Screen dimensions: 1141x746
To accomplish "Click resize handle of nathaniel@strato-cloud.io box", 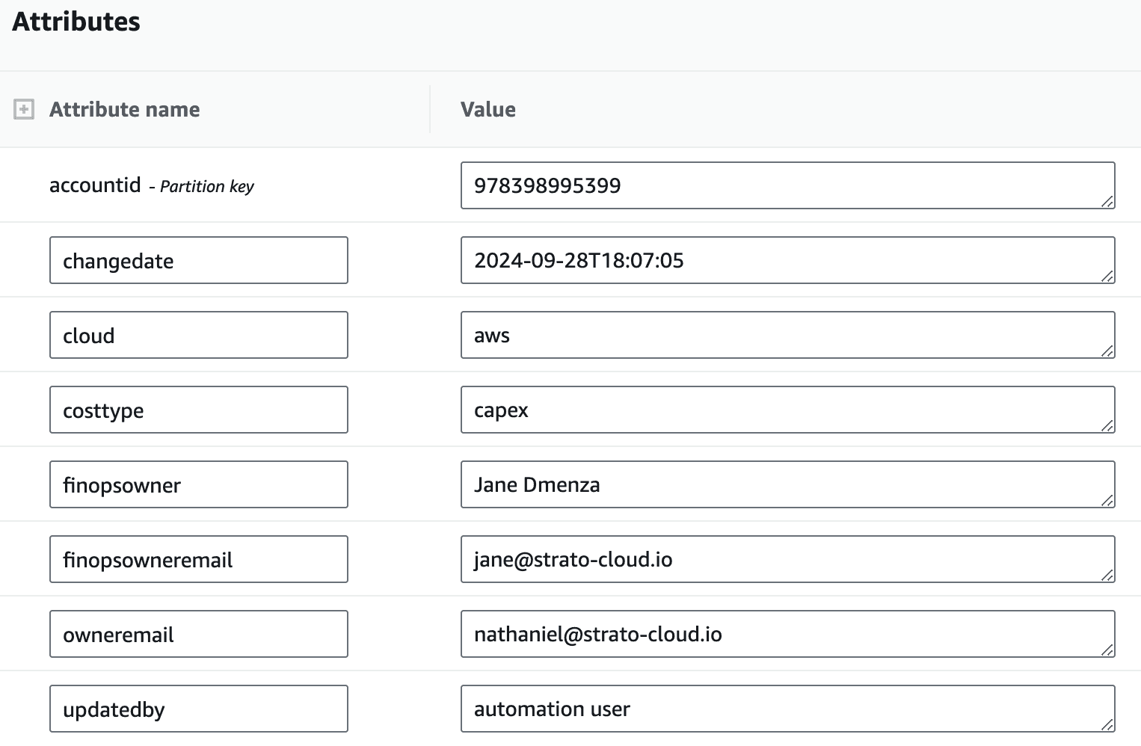I will [x=1107, y=650].
